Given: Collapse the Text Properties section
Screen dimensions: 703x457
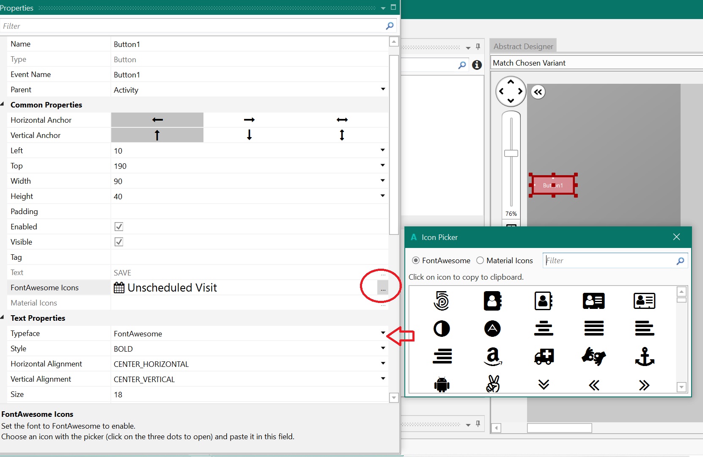Looking at the screenshot, I should tap(3, 317).
